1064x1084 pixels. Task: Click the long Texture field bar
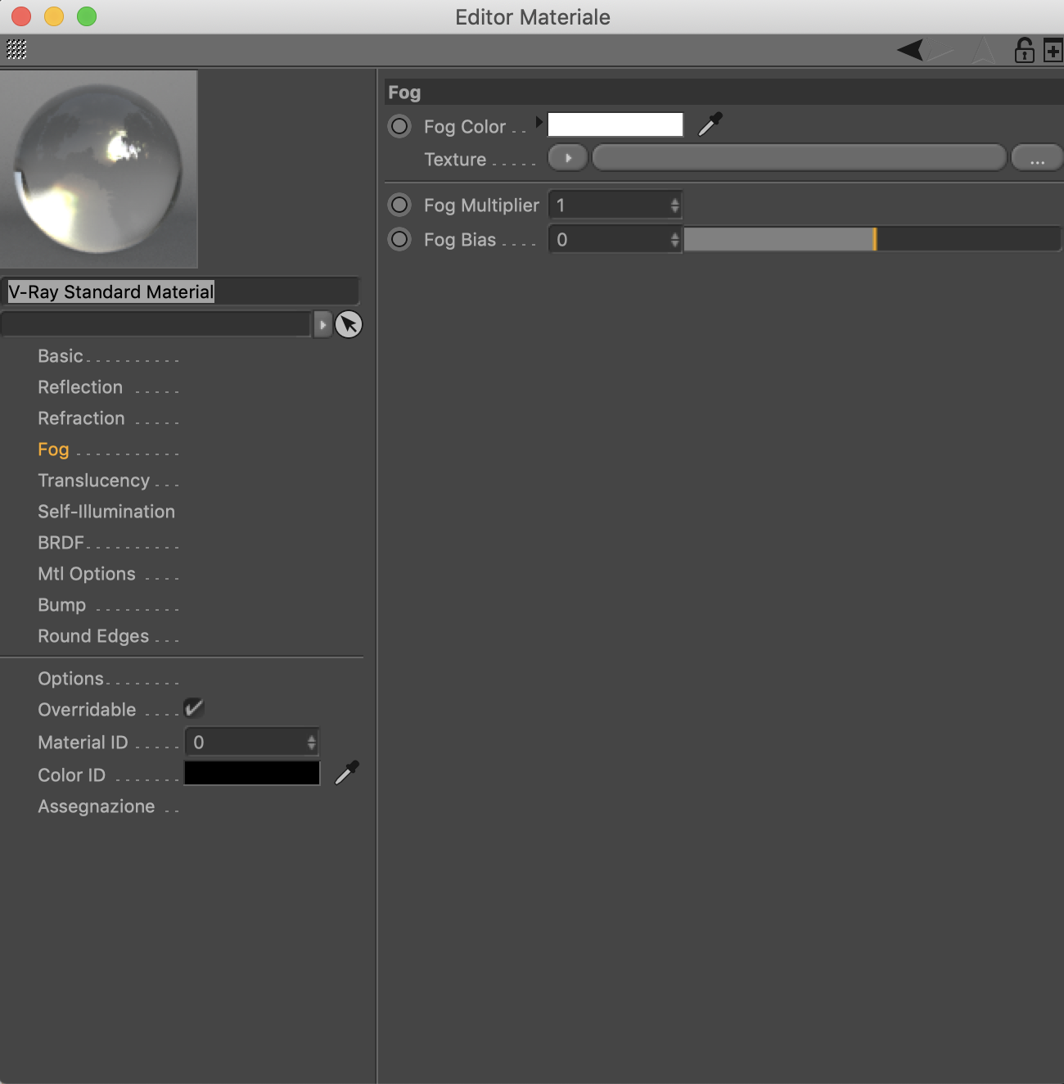click(x=799, y=158)
